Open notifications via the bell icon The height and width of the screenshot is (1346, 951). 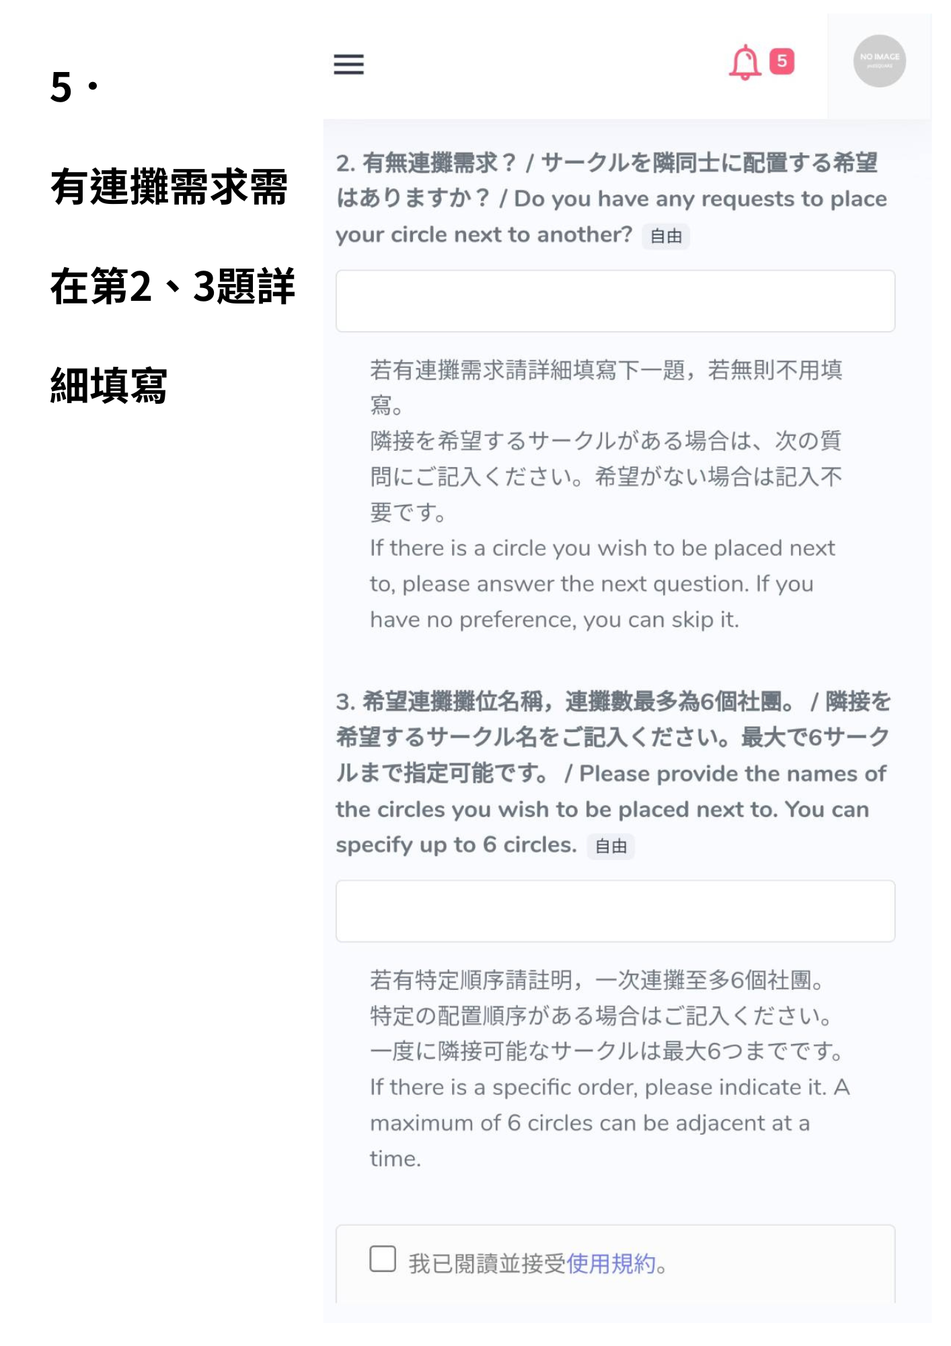click(x=745, y=63)
